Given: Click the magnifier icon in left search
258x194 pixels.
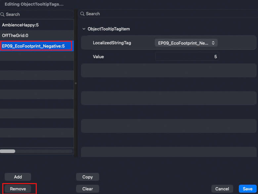Looking at the screenshot, I should [x=2, y=15].
